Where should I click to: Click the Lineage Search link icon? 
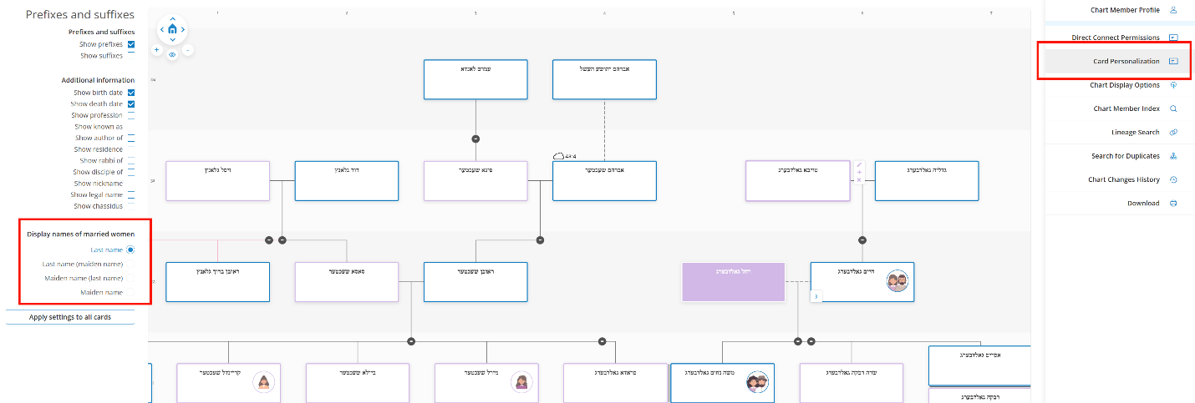point(1173,132)
